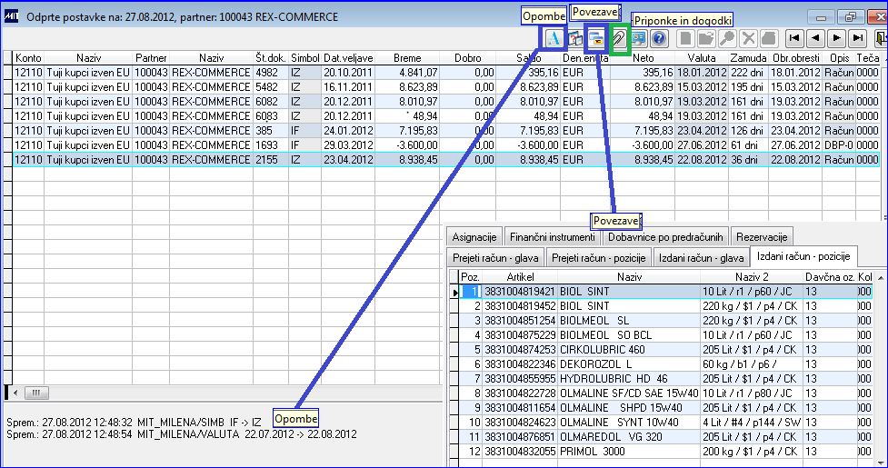Image resolution: width=888 pixels, height=468 pixels.
Task: Open Opombe notes with the A icon
Action: coord(553,38)
